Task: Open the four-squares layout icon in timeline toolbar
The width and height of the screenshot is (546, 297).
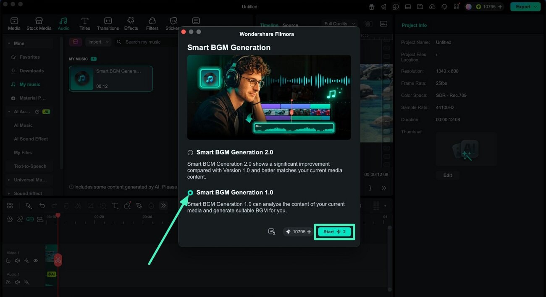Action: click(10, 206)
